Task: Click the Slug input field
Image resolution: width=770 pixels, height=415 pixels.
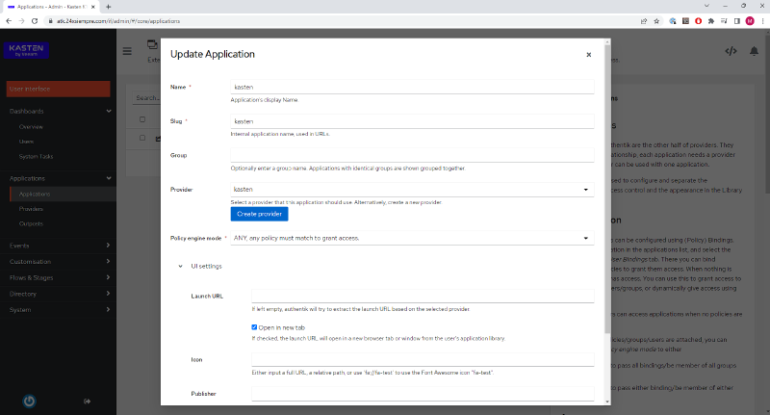Action: tap(412, 121)
